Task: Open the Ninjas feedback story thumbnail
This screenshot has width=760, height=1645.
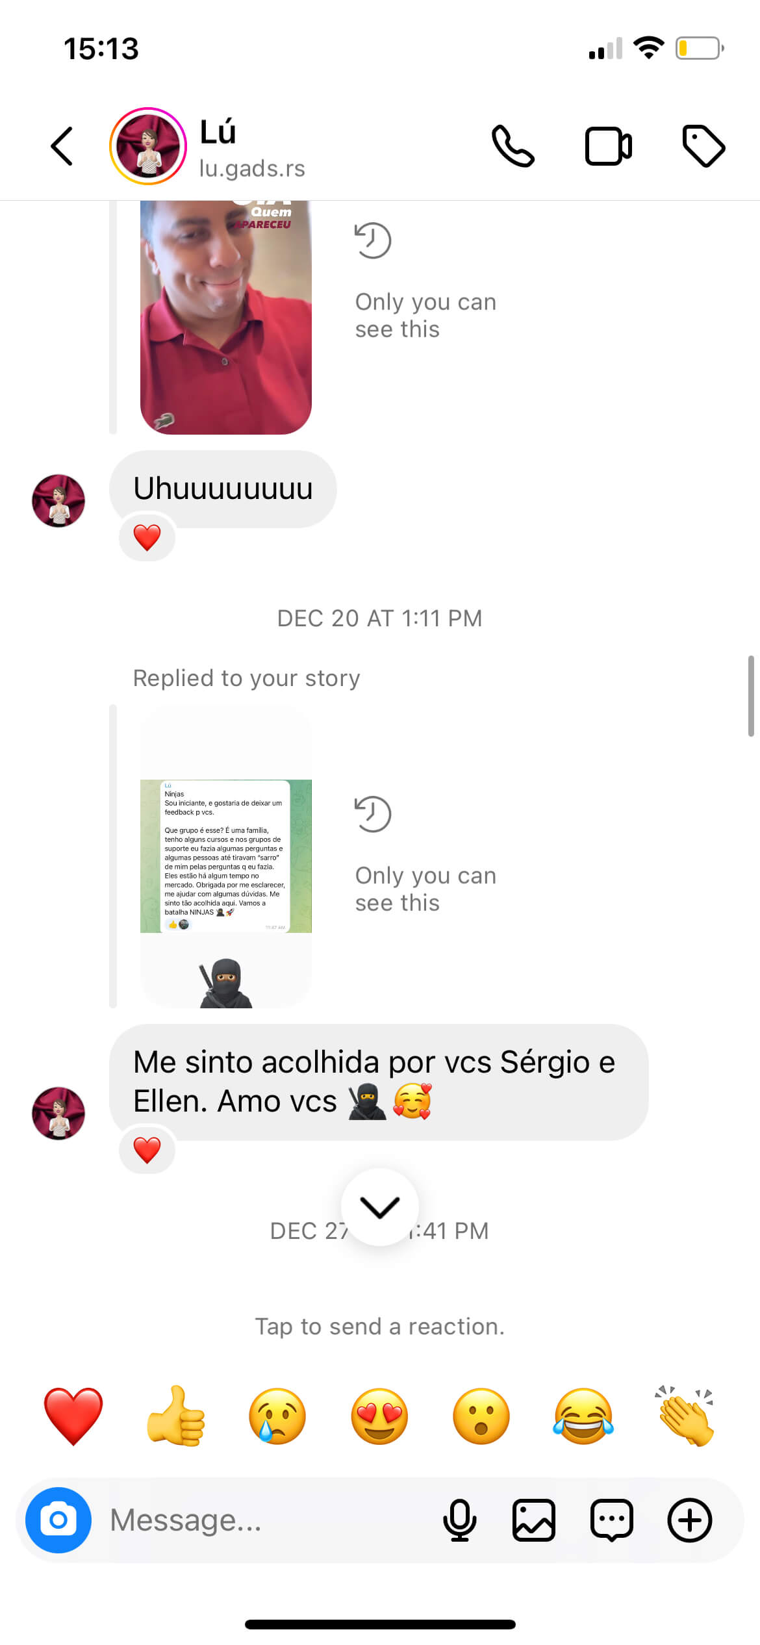Action: click(x=226, y=856)
